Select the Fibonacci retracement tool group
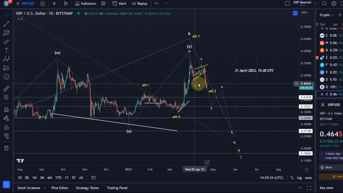The image size is (343, 193). point(6,33)
